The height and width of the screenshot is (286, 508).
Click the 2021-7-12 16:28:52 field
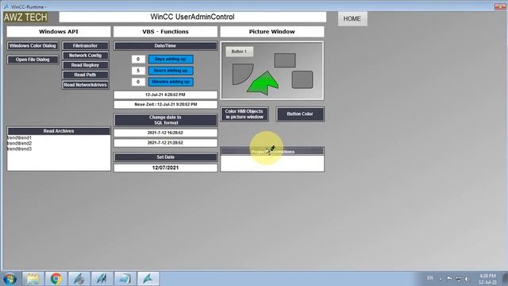pyautogui.click(x=165, y=133)
